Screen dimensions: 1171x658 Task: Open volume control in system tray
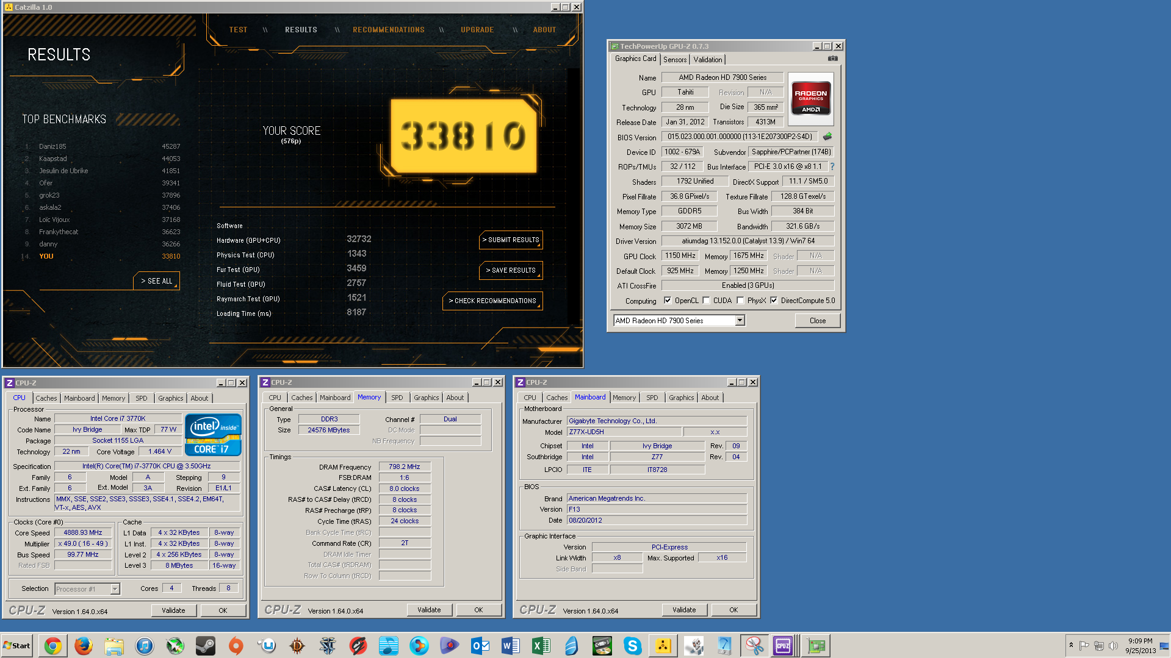(1113, 646)
